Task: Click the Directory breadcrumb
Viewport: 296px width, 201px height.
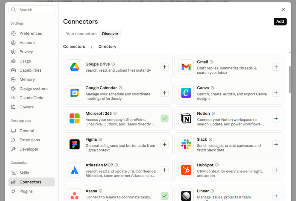Action: (107, 46)
